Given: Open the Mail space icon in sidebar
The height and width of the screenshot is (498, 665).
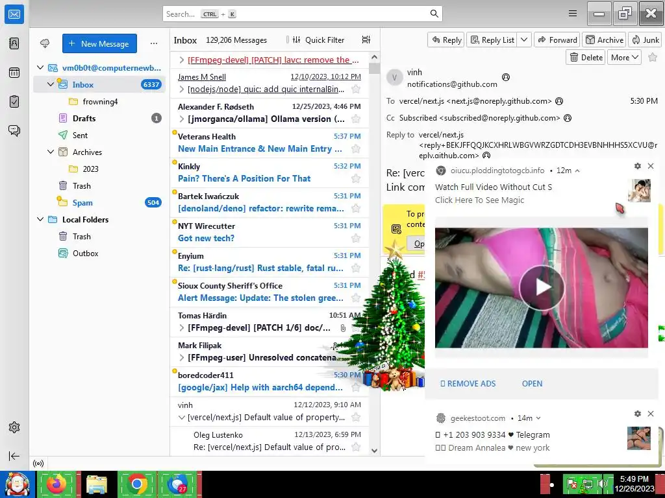Looking at the screenshot, I should [14, 14].
